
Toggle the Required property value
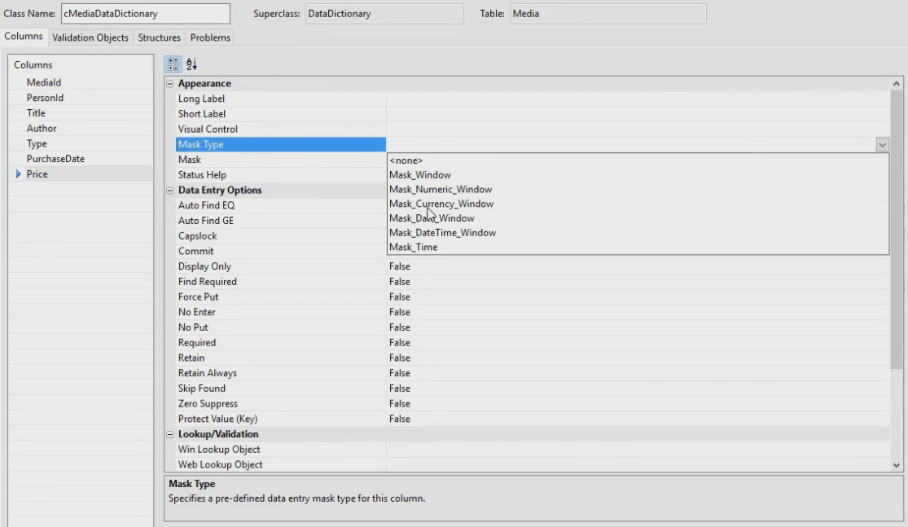coord(399,343)
